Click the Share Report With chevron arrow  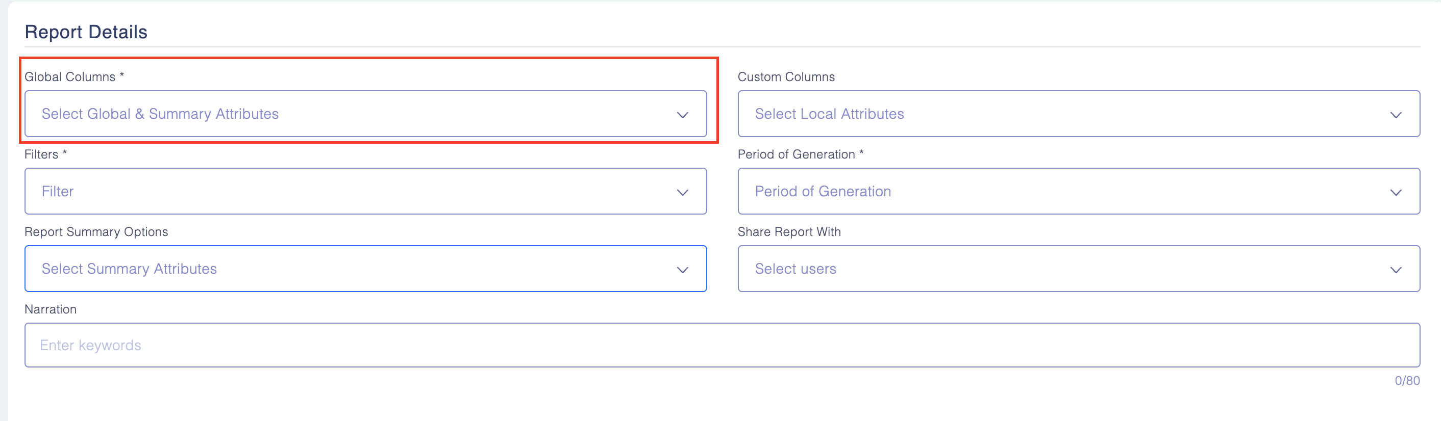point(1395,270)
